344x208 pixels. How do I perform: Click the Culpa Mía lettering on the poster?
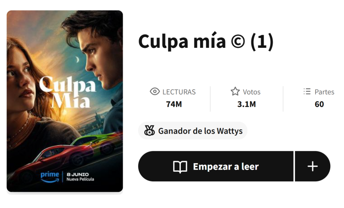[x=68, y=92]
